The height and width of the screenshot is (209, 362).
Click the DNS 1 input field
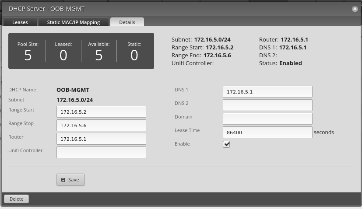(267, 92)
